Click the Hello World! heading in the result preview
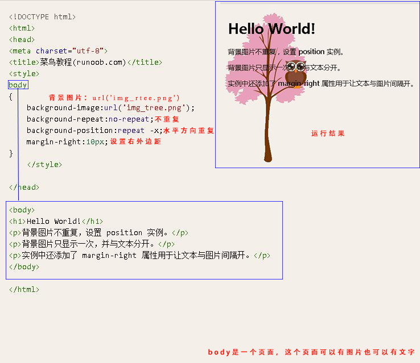 [x=271, y=29]
